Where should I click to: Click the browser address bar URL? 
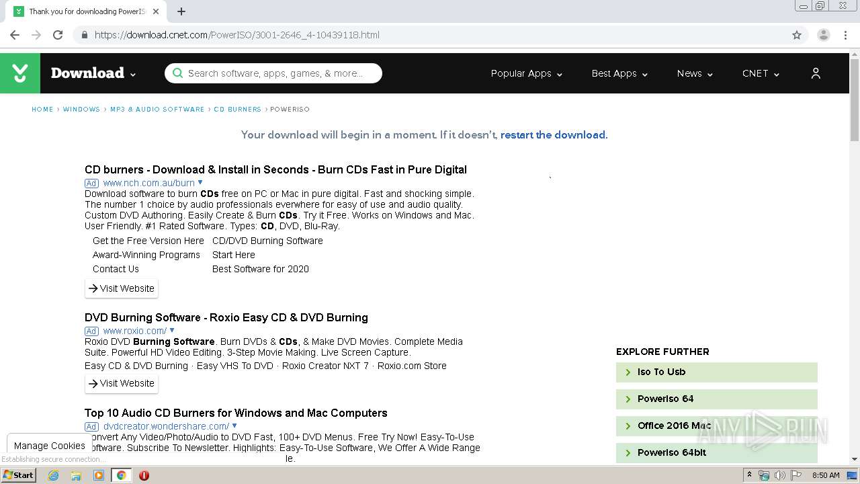tap(237, 35)
